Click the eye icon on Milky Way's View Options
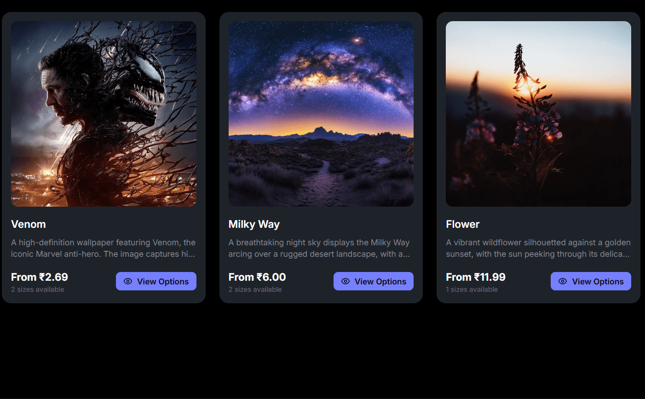645x399 pixels. click(346, 281)
